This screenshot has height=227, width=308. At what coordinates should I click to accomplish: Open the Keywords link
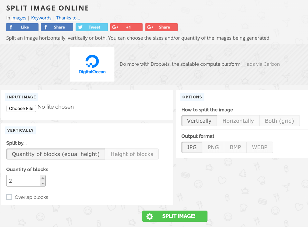click(41, 18)
